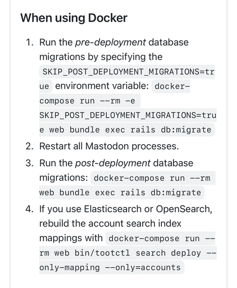Click the word "Elasticsearch" in step 4

[113, 209]
